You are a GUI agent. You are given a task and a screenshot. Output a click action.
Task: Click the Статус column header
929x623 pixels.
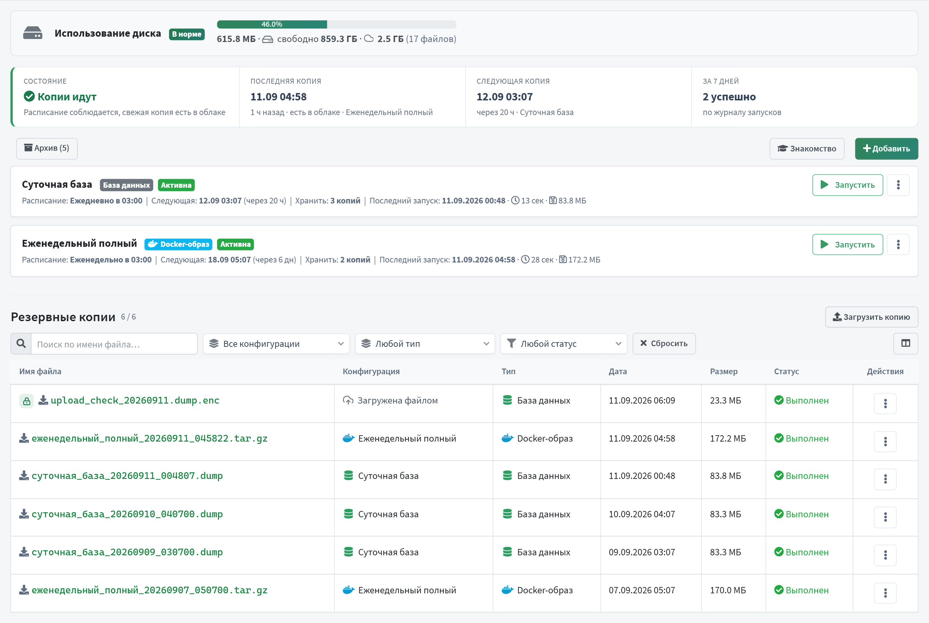(x=786, y=371)
